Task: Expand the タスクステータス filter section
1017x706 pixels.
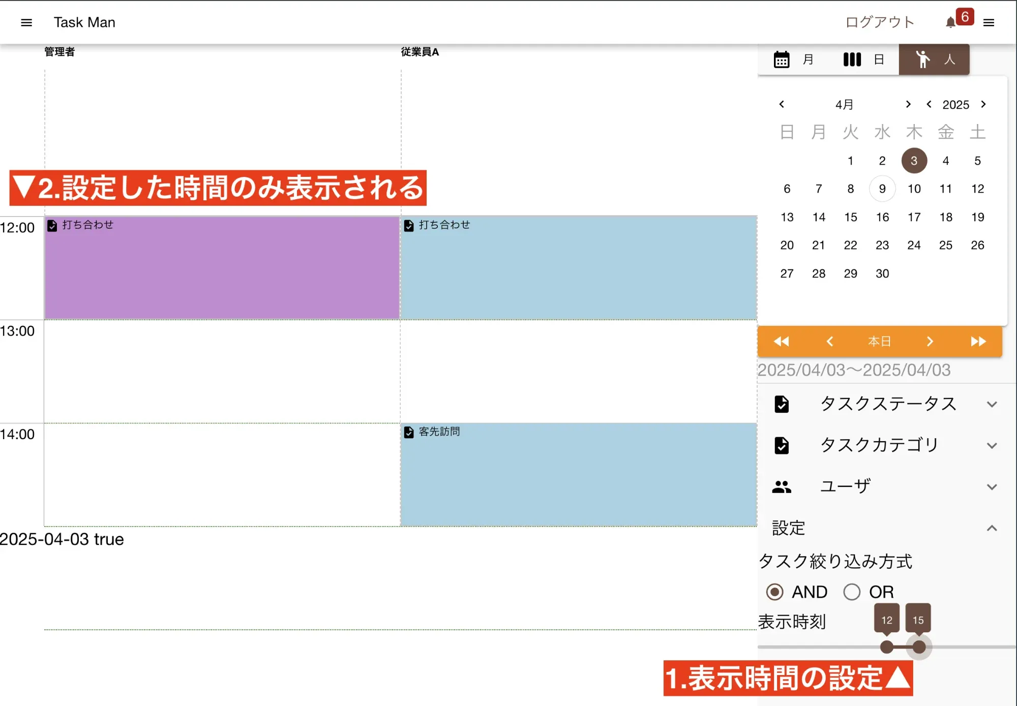Action: click(x=991, y=405)
